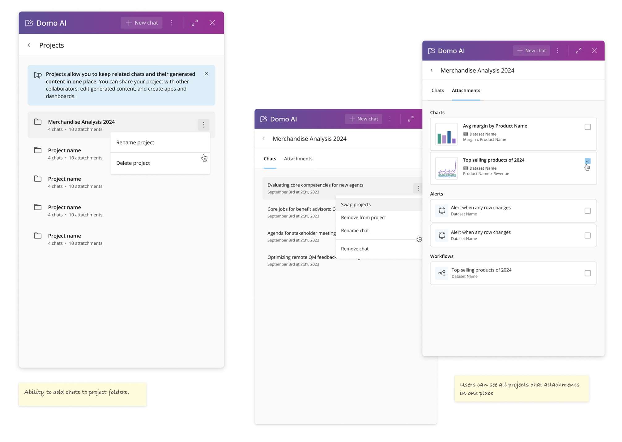The image size is (622, 442).
Task: Click bell icon of the first alert
Action: pyautogui.click(x=442, y=211)
